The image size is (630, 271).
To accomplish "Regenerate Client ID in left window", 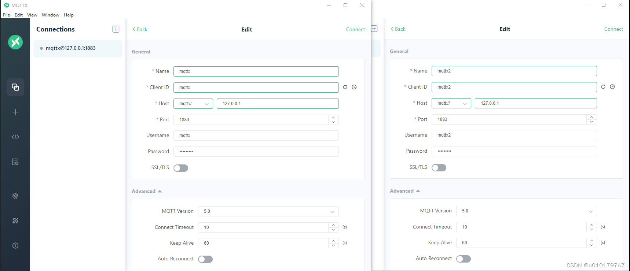I will click(x=345, y=87).
